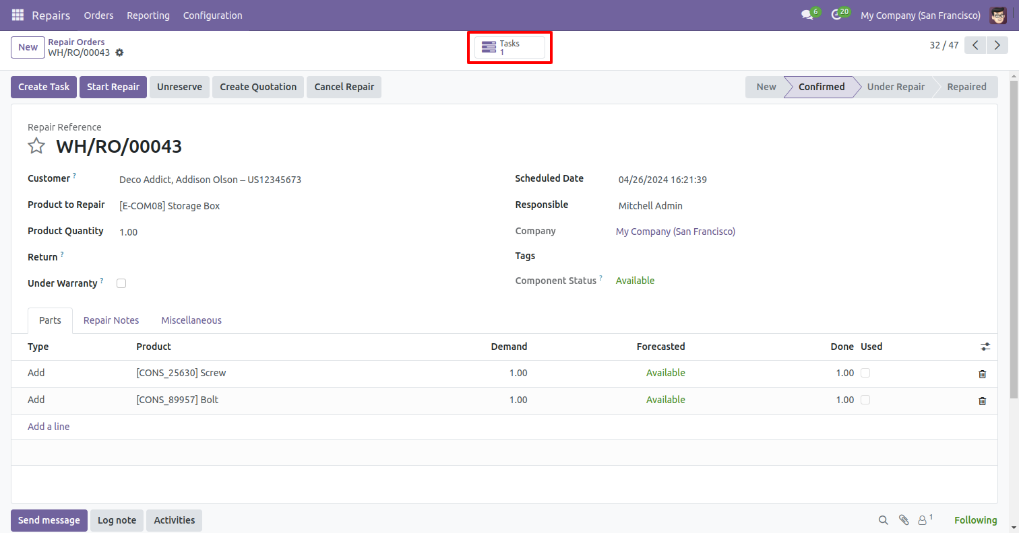Switch to the Repair Notes tab
Screen dimensions: 1019x533
coord(111,320)
